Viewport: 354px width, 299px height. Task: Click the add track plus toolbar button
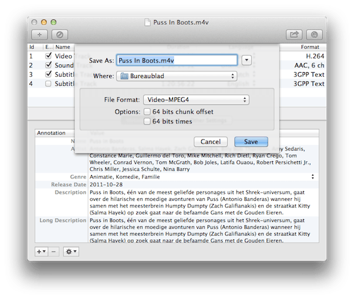point(40,35)
